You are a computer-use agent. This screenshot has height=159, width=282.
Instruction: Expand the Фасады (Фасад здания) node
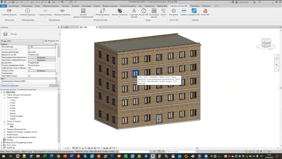4,129
